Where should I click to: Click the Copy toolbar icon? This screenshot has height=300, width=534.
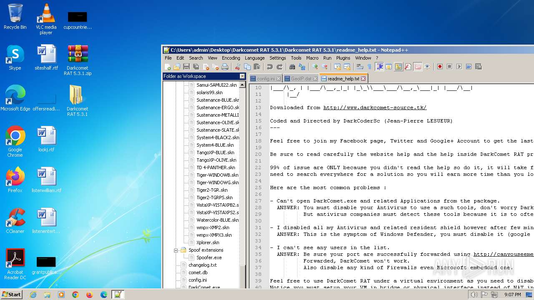[x=247, y=67]
